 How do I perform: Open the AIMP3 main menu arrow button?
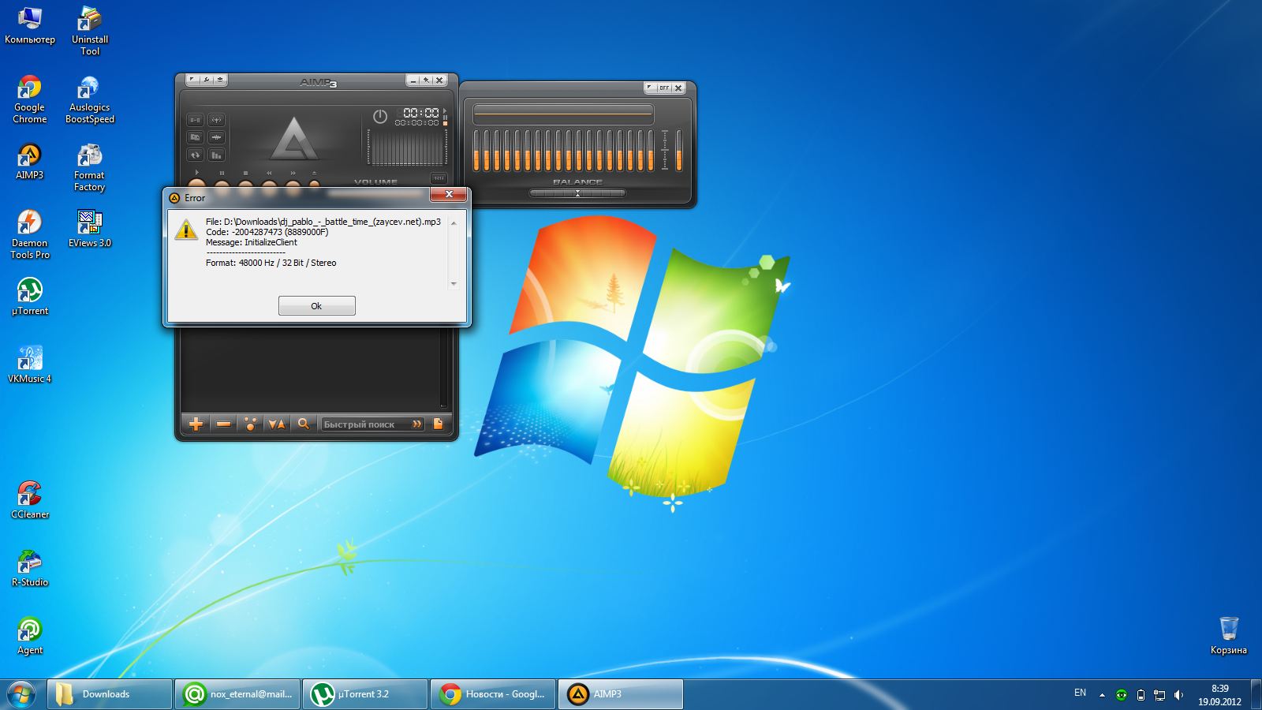[x=192, y=80]
